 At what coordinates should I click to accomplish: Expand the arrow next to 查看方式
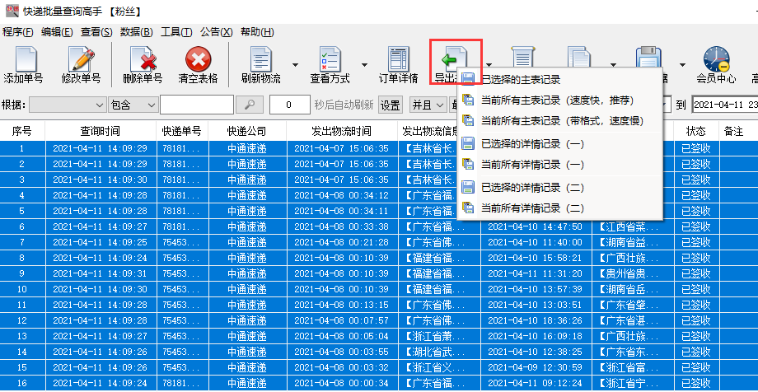[364, 65]
